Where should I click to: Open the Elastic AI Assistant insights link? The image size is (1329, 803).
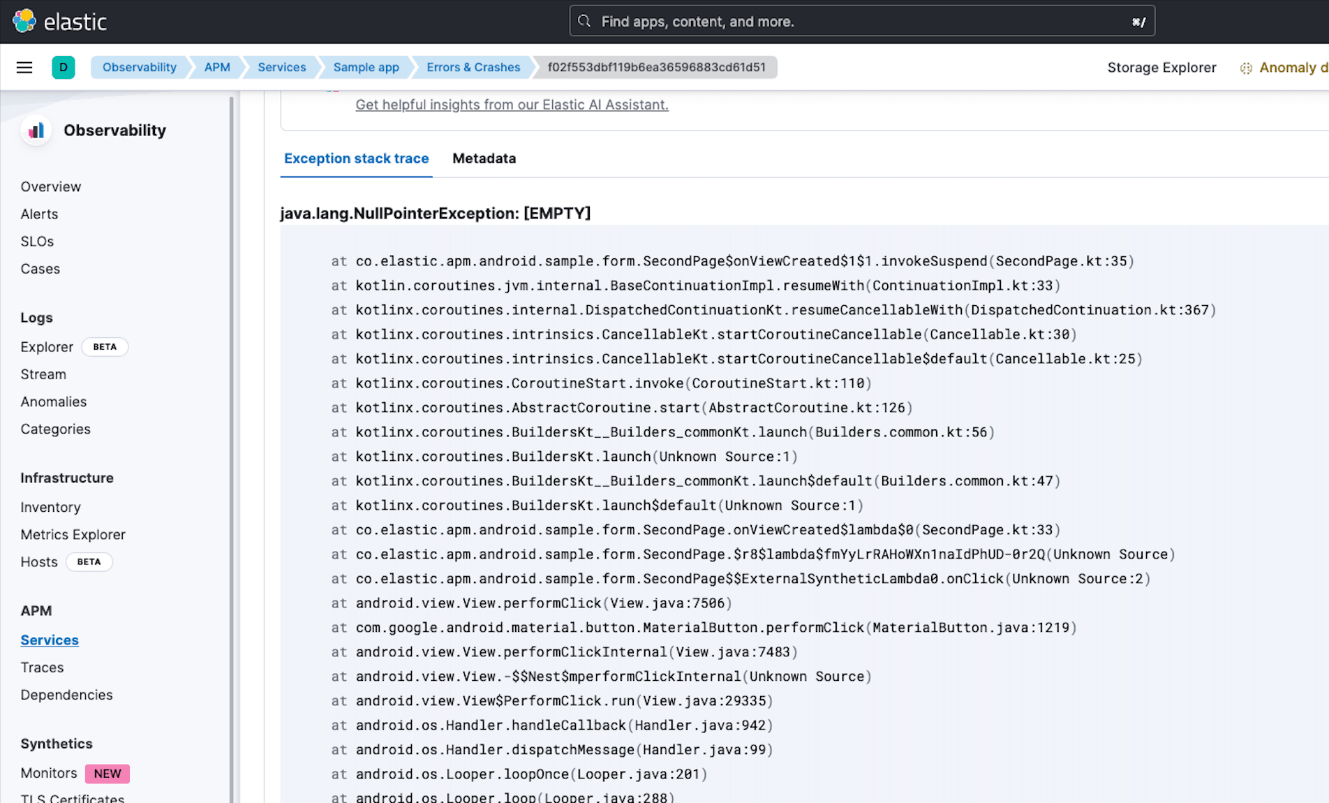tap(511, 105)
